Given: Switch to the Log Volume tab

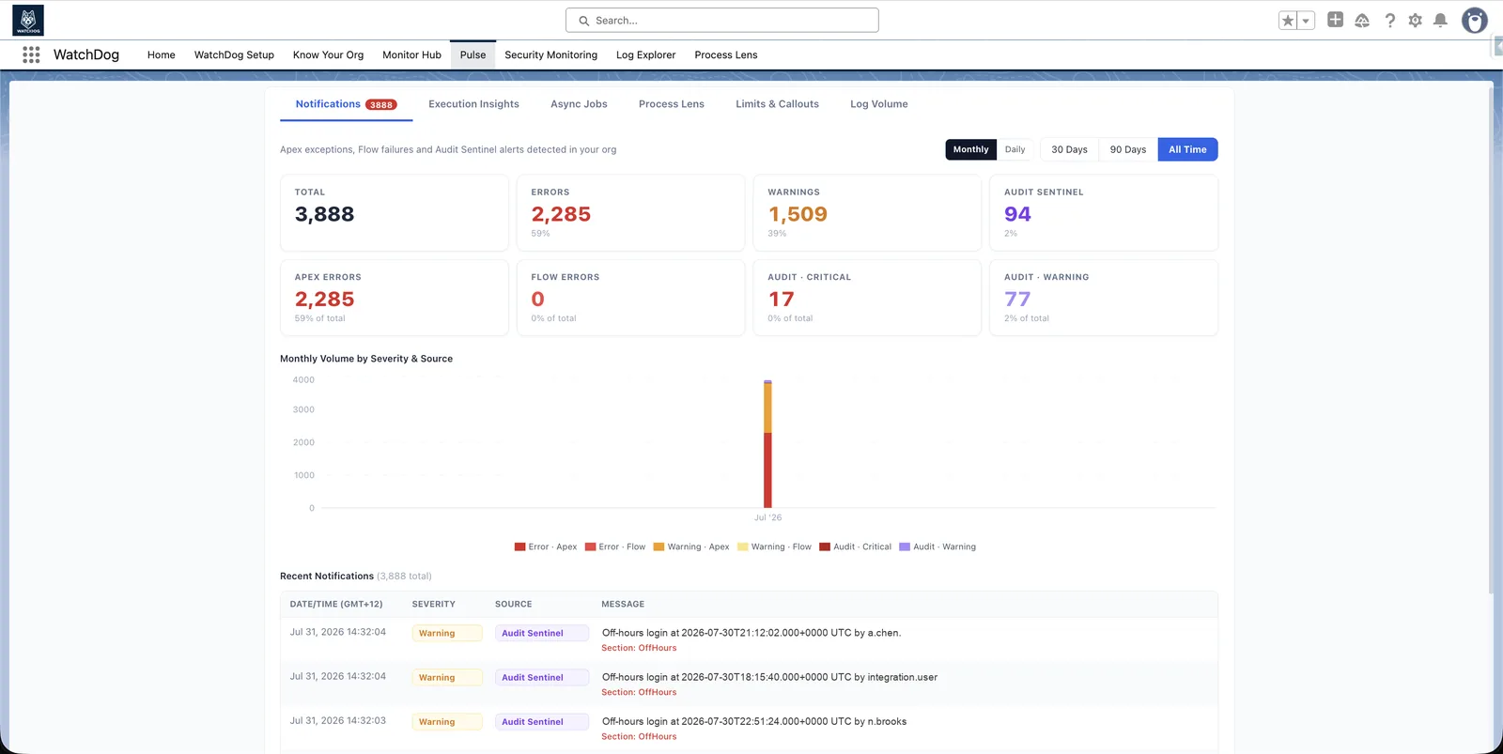Looking at the screenshot, I should 878,104.
